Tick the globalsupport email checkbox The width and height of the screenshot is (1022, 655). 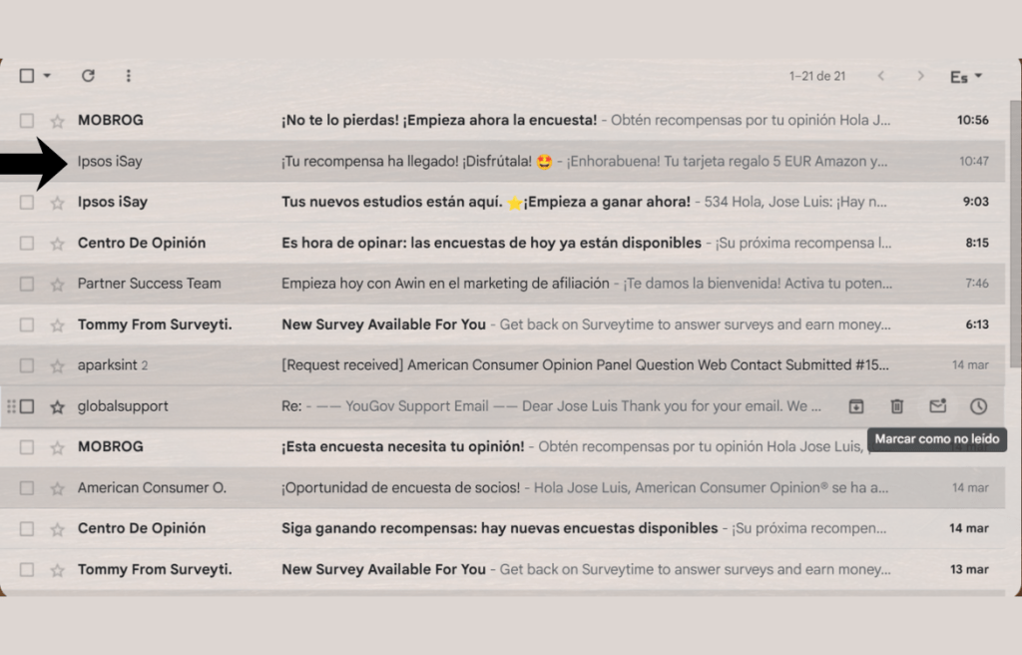coord(27,406)
